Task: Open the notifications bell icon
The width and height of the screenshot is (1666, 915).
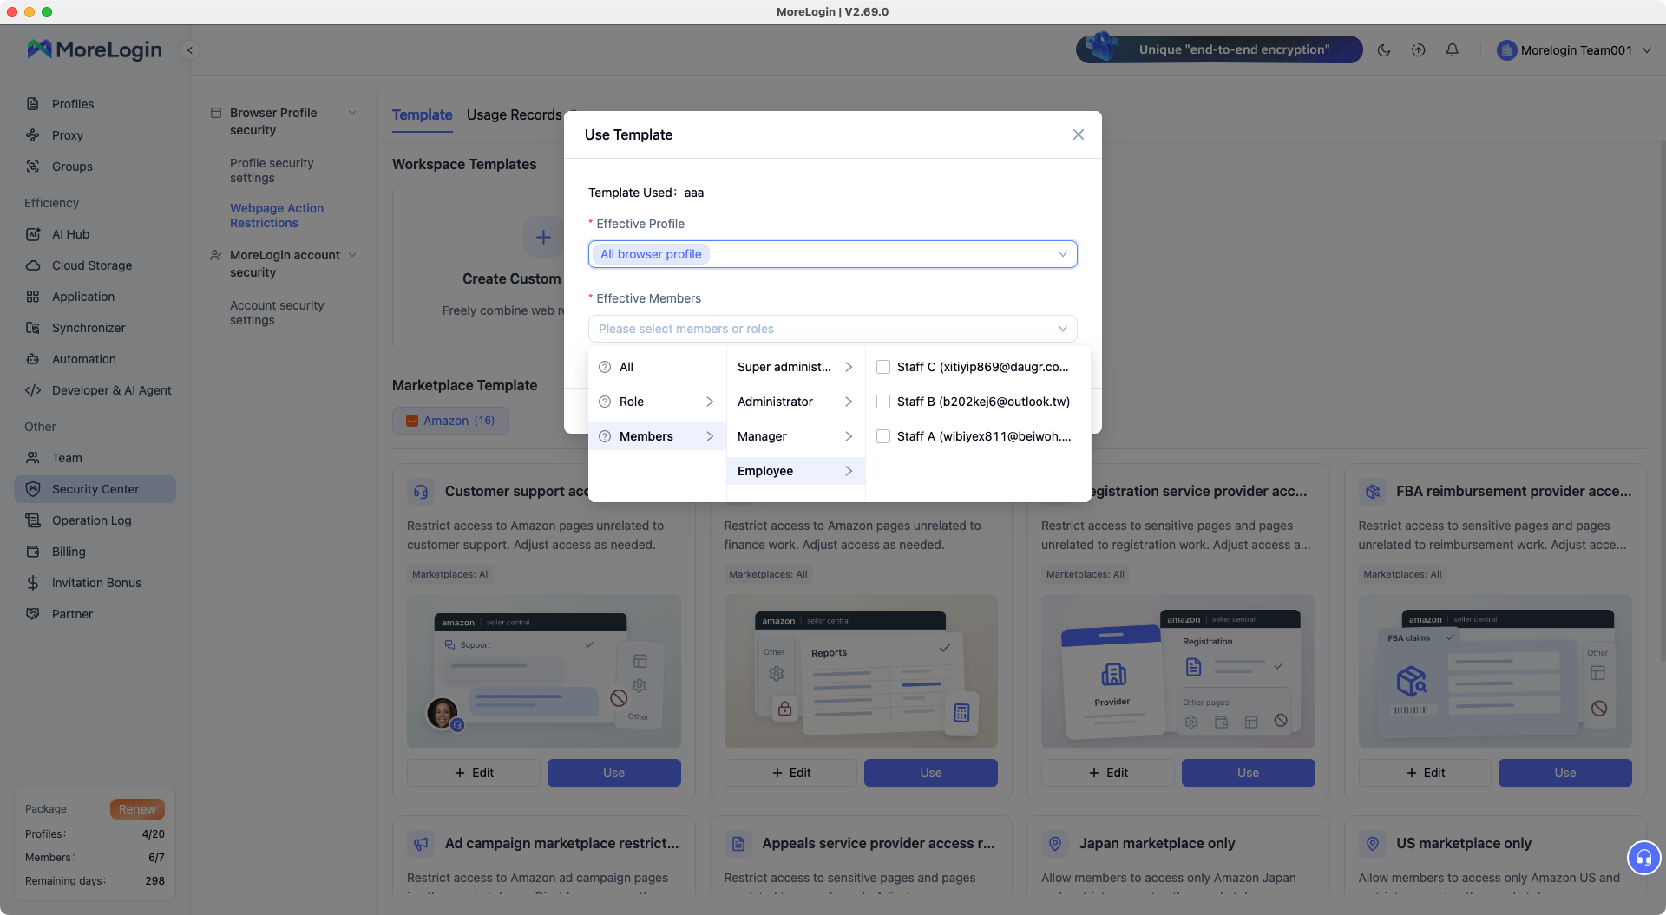Action: point(1453,50)
